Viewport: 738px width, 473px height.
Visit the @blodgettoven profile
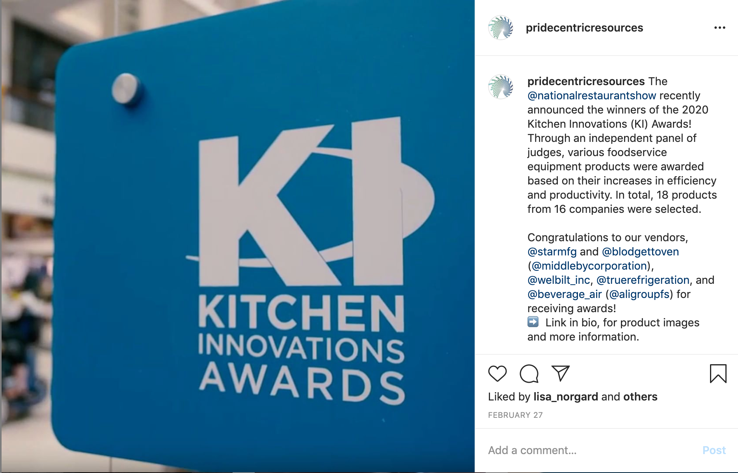(x=640, y=251)
